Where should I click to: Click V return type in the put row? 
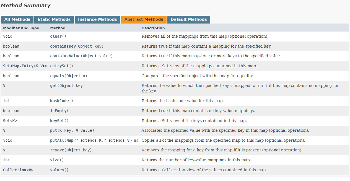(x=4, y=130)
